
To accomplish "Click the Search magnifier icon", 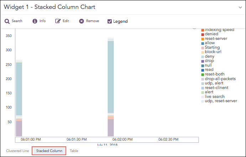I will [x=7, y=21].
